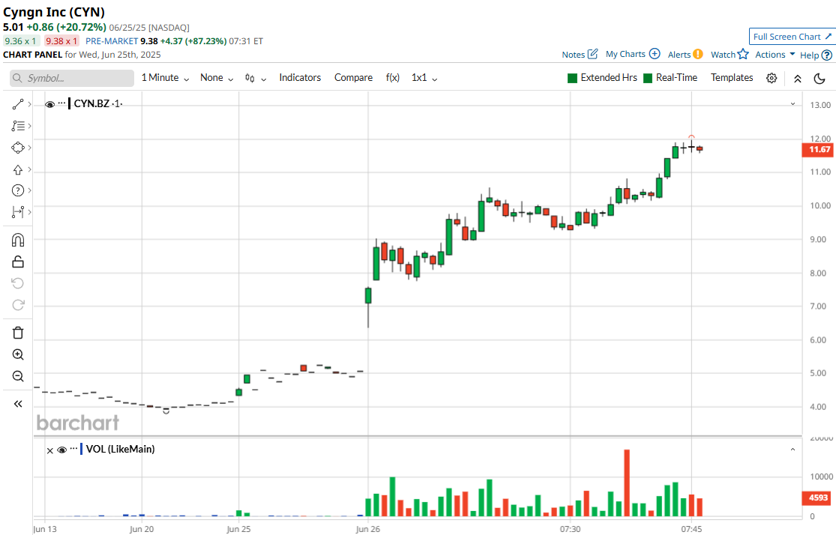Click the redo arrow
The height and width of the screenshot is (535, 836).
[x=17, y=305]
